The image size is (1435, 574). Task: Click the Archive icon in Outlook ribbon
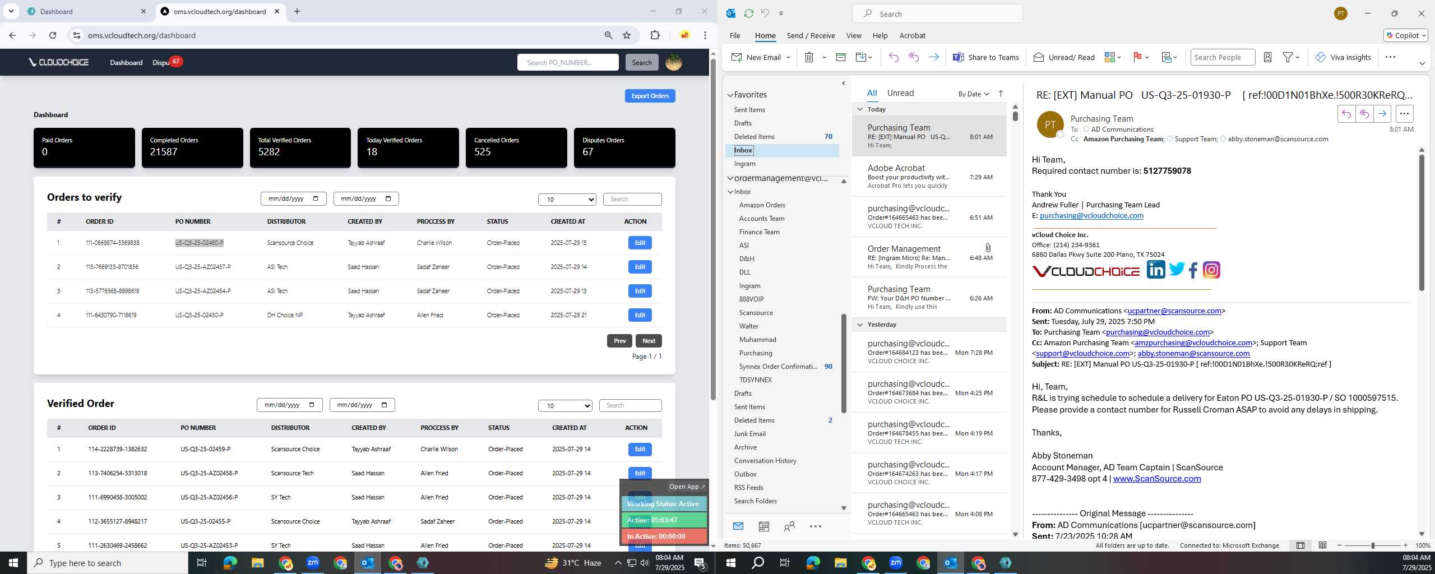click(840, 57)
